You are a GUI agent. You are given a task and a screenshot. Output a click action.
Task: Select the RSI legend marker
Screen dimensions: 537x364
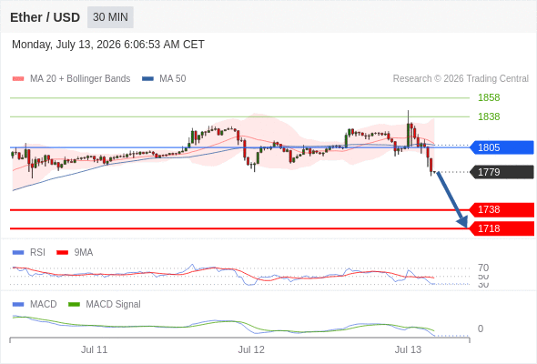pyautogui.click(x=18, y=253)
